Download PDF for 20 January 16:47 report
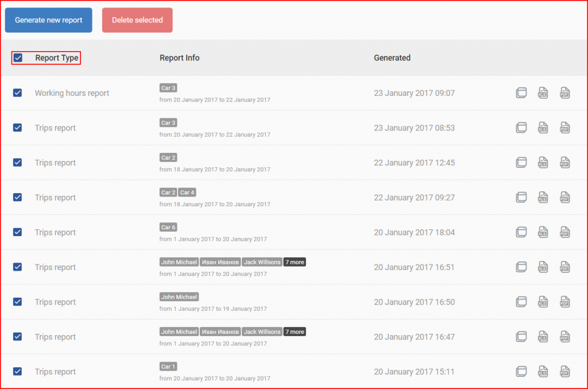The height and width of the screenshot is (389, 588). pos(565,337)
